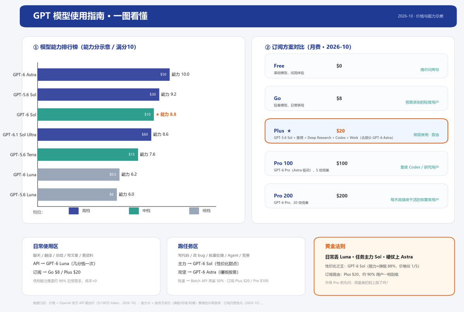Click the 能力 6.0 score label
The width and height of the screenshot is (464, 312).
[x=127, y=194]
